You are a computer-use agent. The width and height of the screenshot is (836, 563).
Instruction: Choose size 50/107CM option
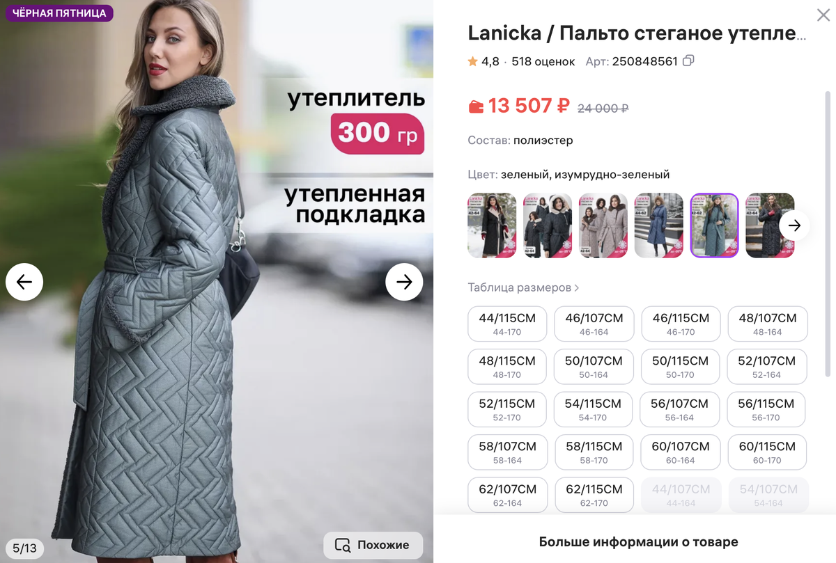594,367
